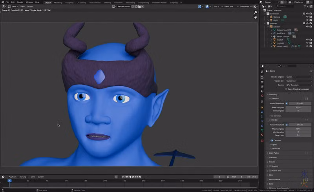Toggle Render Denoise checkbox

coord(272,141)
